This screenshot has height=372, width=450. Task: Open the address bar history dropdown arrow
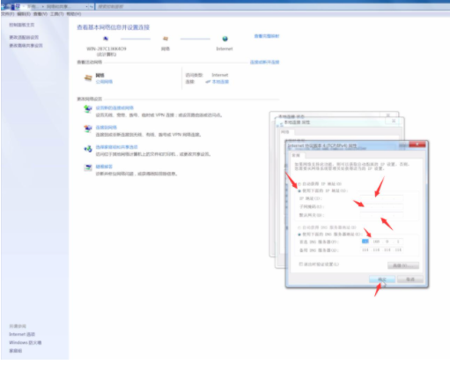pyautogui.click(x=86, y=6)
